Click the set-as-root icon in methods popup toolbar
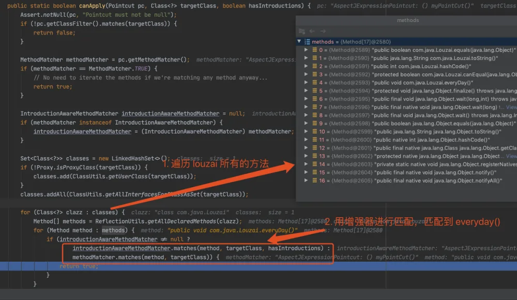 302,31
